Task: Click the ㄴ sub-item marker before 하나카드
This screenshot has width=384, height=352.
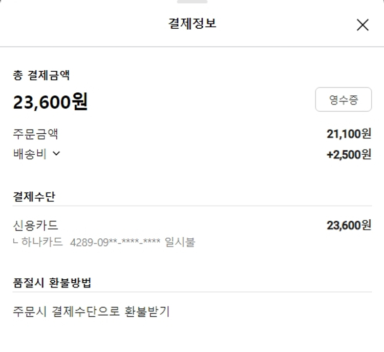Action: click(x=16, y=242)
